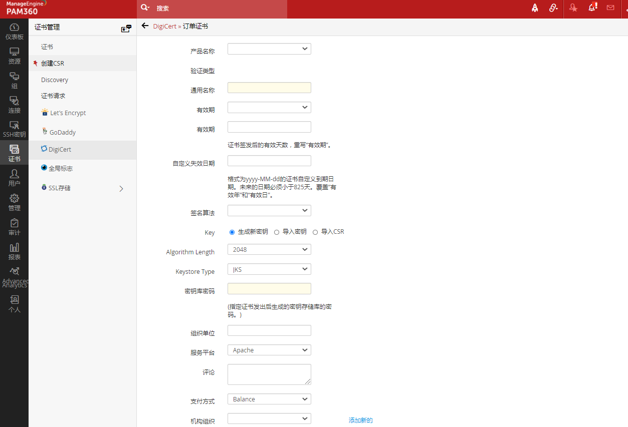Viewport: 628px width, 427px height.
Task: Click the 审计 audit sidebar icon
Action: pos(14,227)
